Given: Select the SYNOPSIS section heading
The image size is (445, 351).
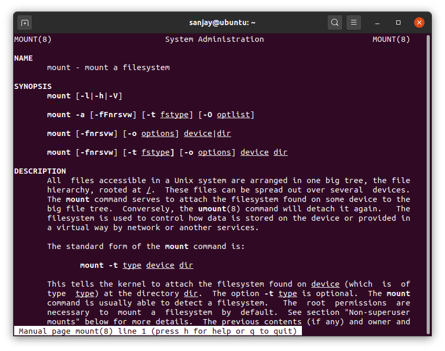Looking at the screenshot, I should (33, 86).
